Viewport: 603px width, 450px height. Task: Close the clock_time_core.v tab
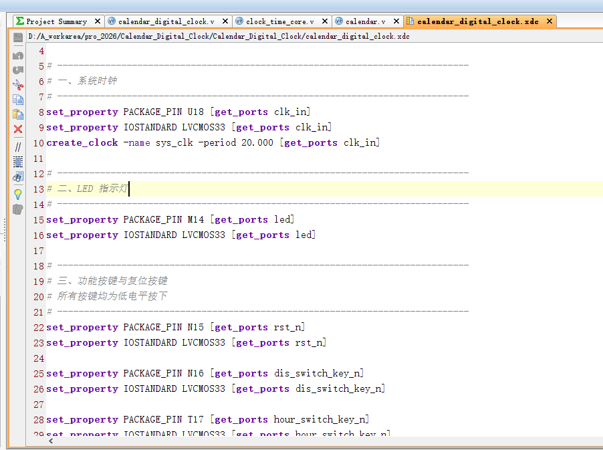click(x=325, y=21)
